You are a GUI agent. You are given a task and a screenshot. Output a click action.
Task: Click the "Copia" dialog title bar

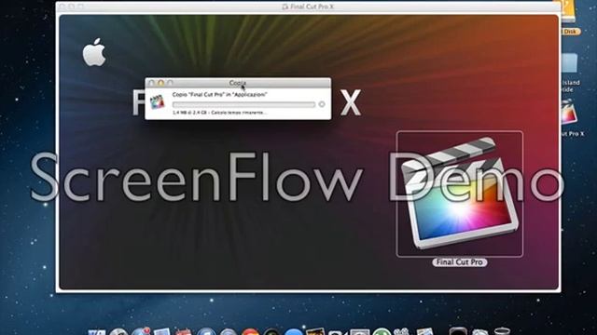click(x=238, y=83)
